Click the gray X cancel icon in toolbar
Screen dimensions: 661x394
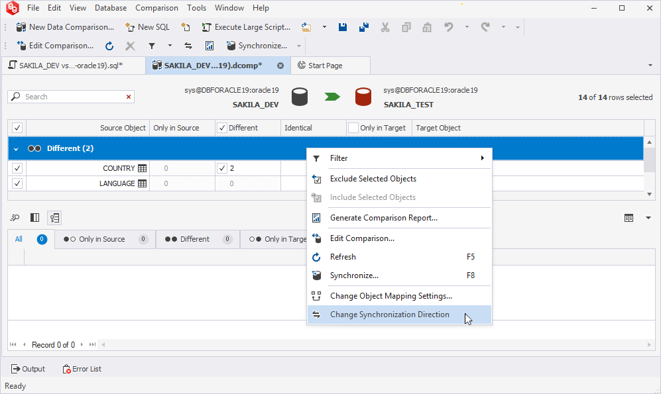click(130, 46)
